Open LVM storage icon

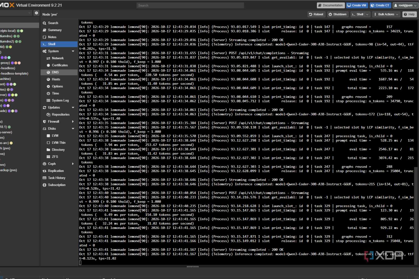pyautogui.click(x=48, y=136)
